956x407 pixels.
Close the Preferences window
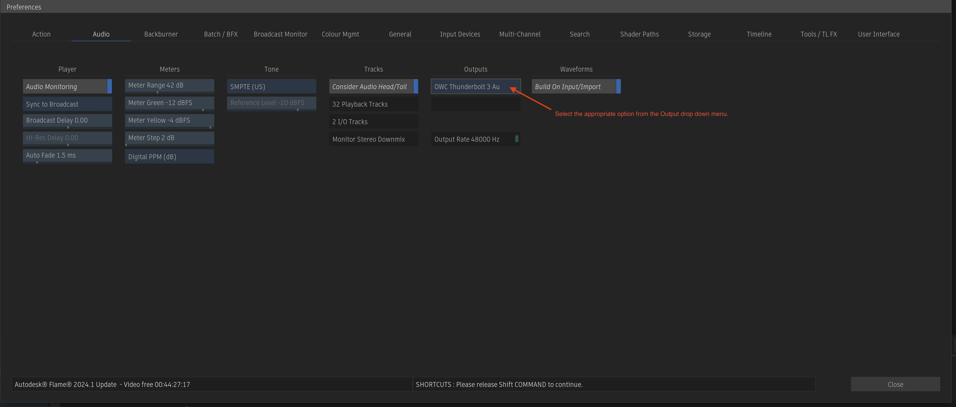[895, 384]
